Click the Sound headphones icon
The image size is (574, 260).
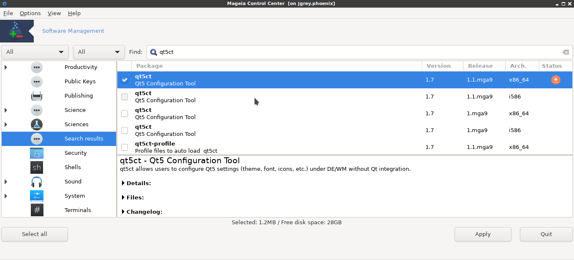pos(37,182)
